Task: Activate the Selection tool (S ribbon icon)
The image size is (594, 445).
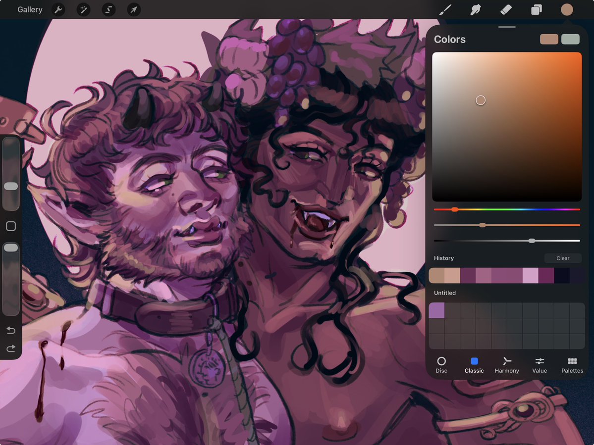Action: [108, 9]
